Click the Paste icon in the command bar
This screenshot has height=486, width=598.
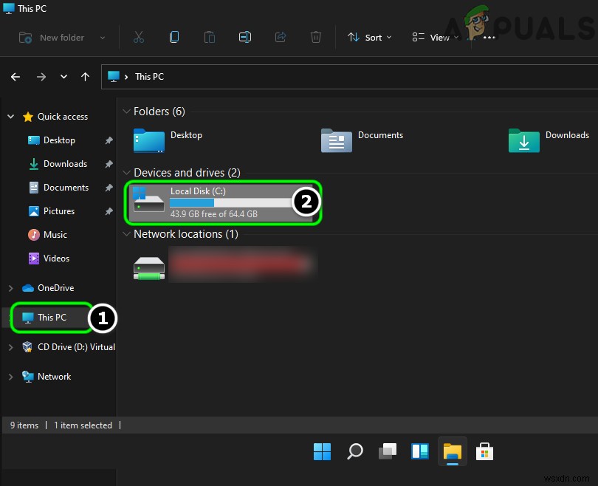point(210,37)
